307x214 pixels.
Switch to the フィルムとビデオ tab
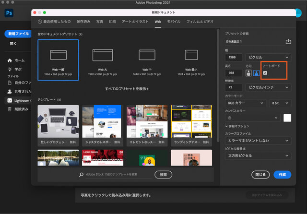[x=200, y=22]
